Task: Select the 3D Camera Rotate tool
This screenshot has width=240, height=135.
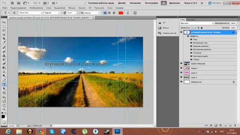Action: [4, 101]
